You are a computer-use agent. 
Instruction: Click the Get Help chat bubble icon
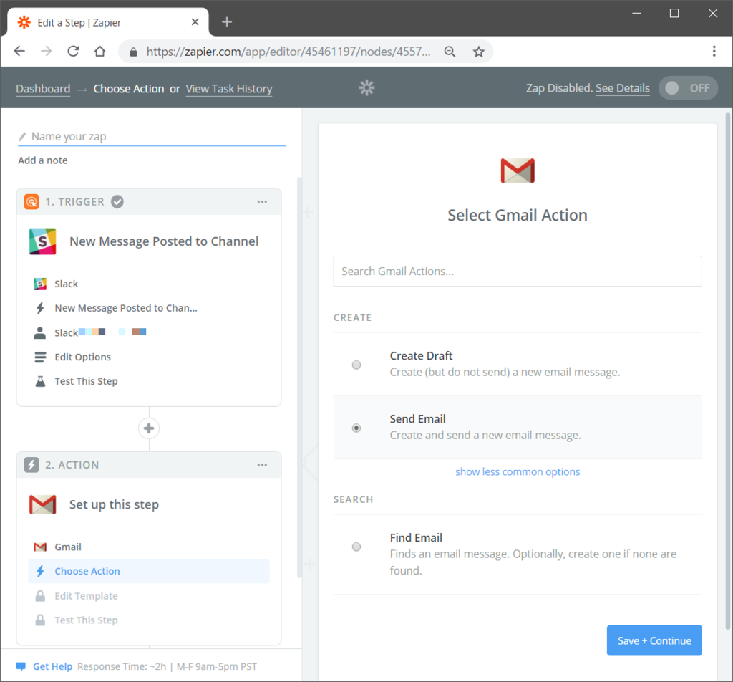(21, 666)
